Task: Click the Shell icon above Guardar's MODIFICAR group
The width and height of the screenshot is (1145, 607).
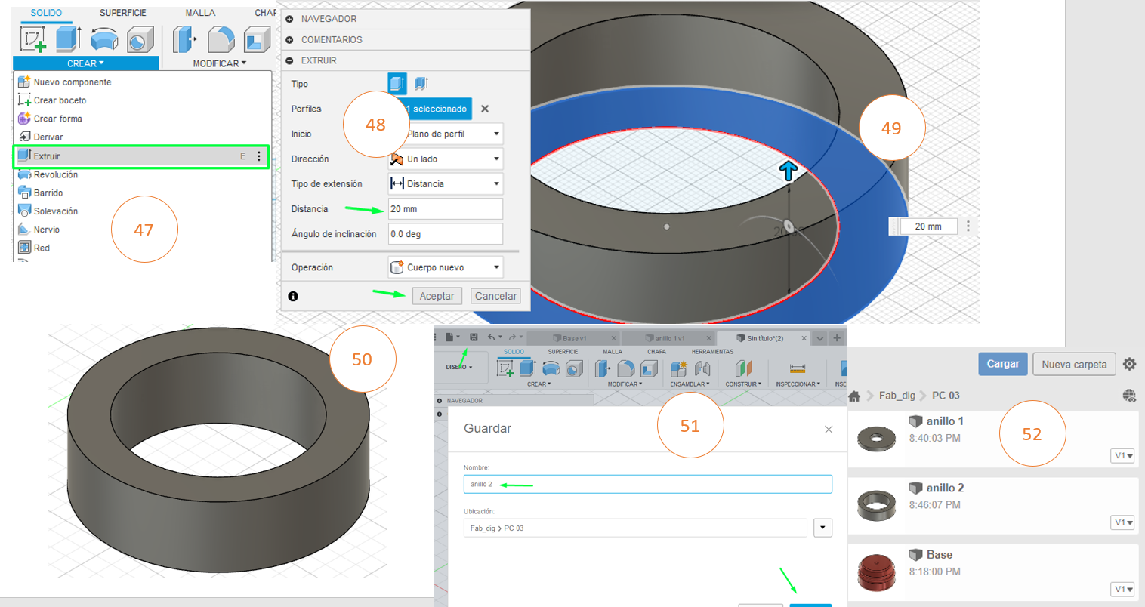Action: click(649, 368)
